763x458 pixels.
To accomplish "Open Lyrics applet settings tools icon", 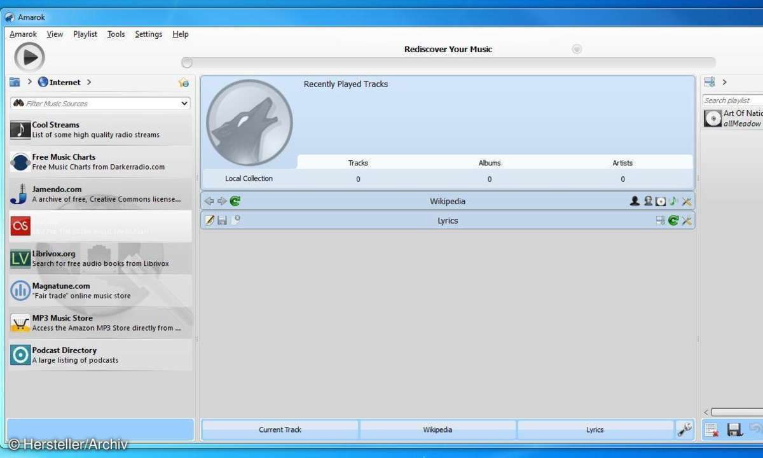I will (687, 221).
